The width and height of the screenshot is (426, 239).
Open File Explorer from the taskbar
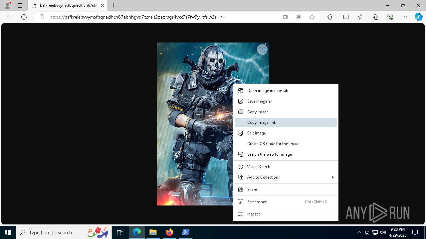click(x=153, y=232)
